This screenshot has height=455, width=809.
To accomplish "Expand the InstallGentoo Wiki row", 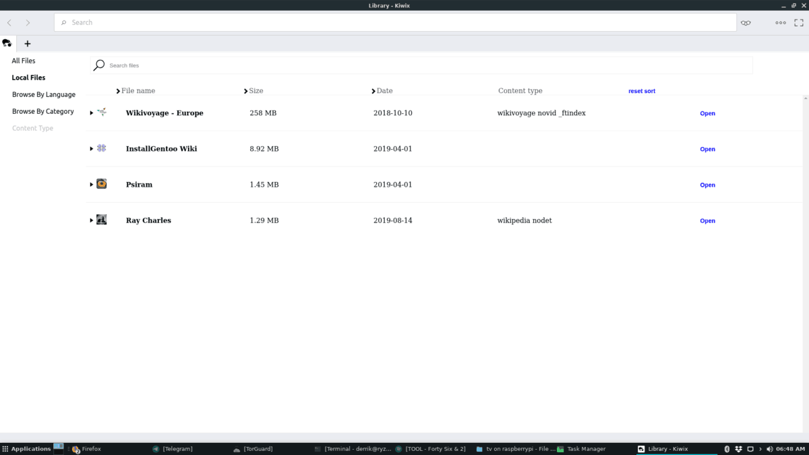I will coord(92,149).
